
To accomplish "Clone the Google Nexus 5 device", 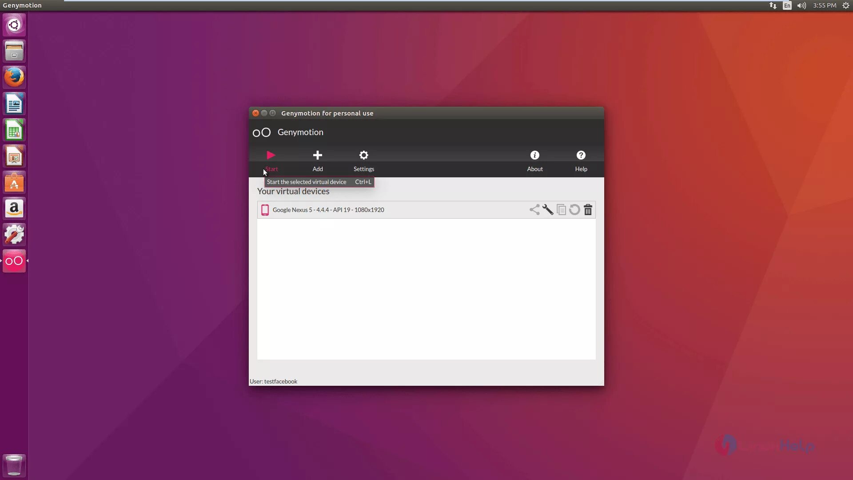I will click(561, 210).
